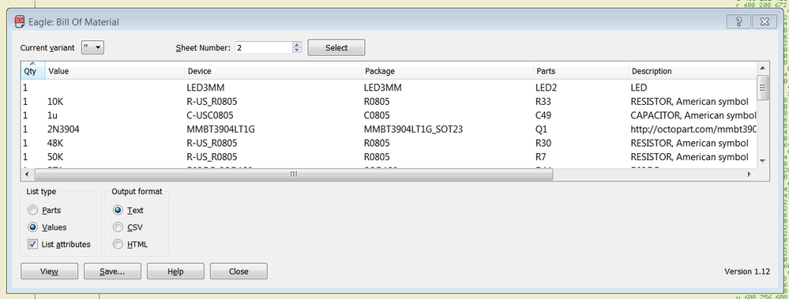Click the horizontal scrollbar thumb
The height and width of the screenshot is (299, 789).
click(x=293, y=174)
